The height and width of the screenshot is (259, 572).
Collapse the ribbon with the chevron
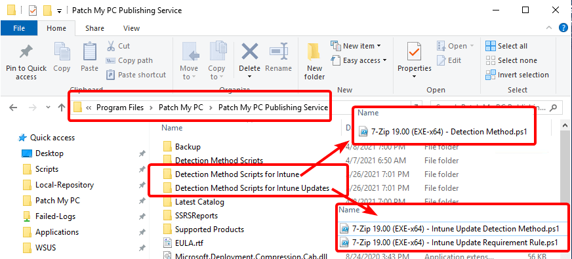click(x=548, y=28)
